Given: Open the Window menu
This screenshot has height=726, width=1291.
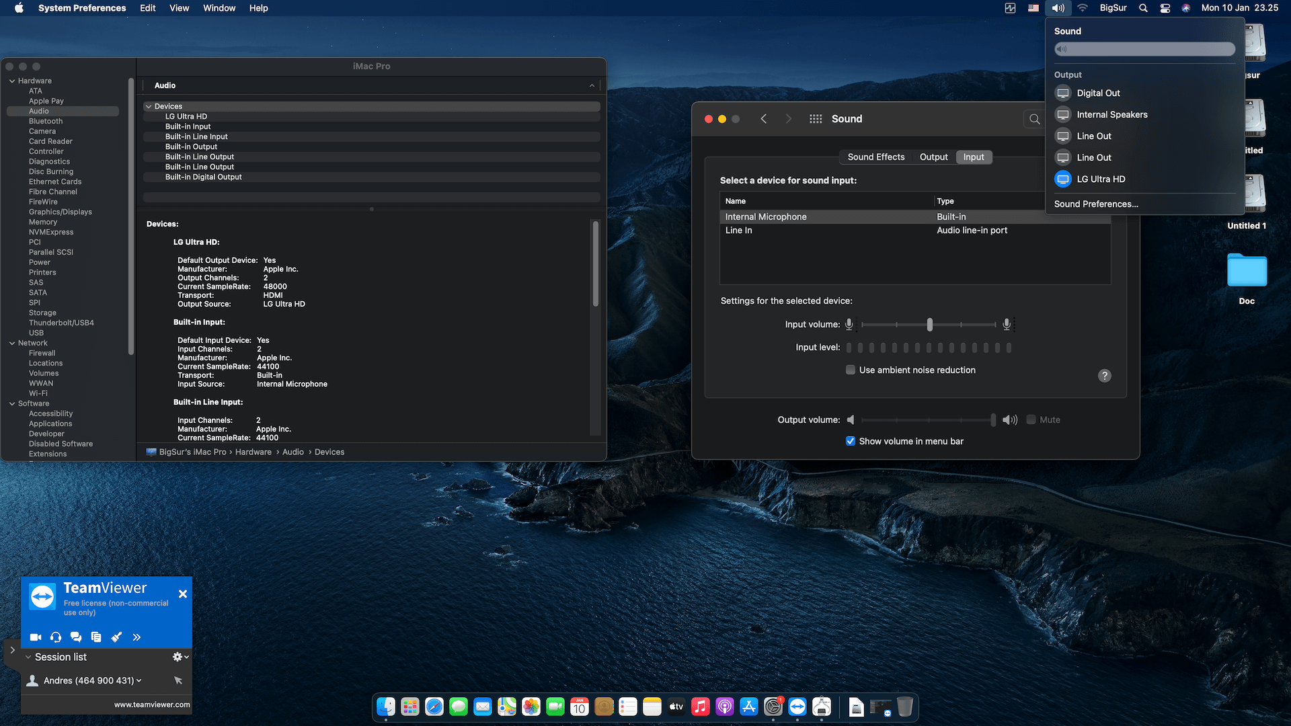Looking at the screenshot, I should click(219, 8).
